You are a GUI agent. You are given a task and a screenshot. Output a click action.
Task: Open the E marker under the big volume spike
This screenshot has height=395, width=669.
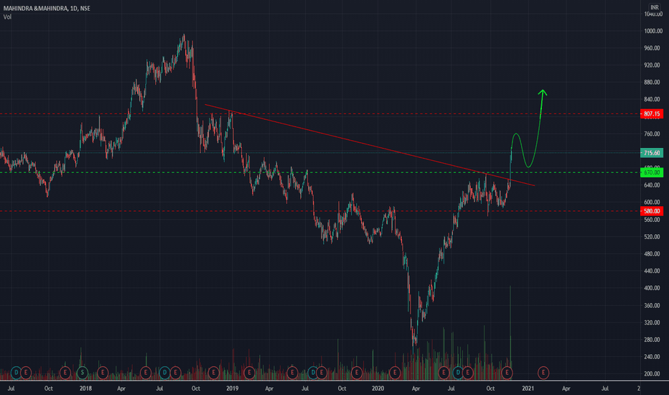point(507,373)
